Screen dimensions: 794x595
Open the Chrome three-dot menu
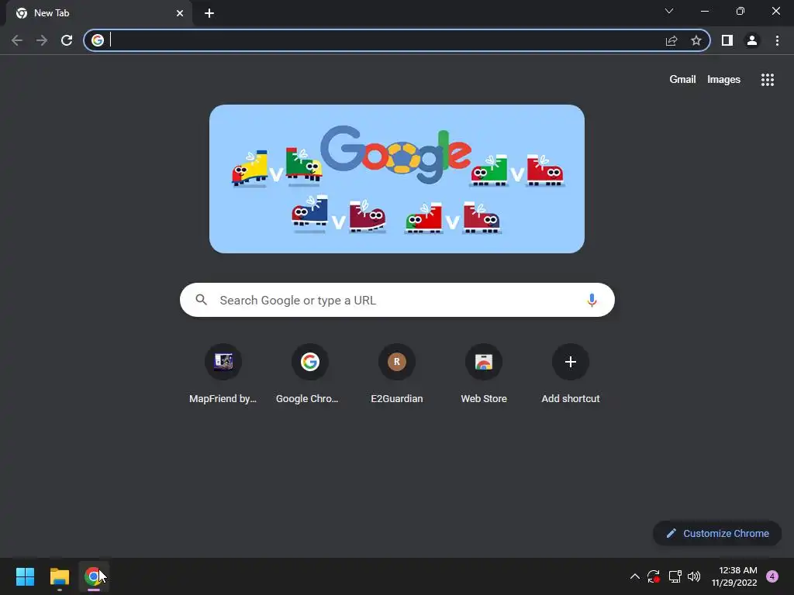coord(777,40)
